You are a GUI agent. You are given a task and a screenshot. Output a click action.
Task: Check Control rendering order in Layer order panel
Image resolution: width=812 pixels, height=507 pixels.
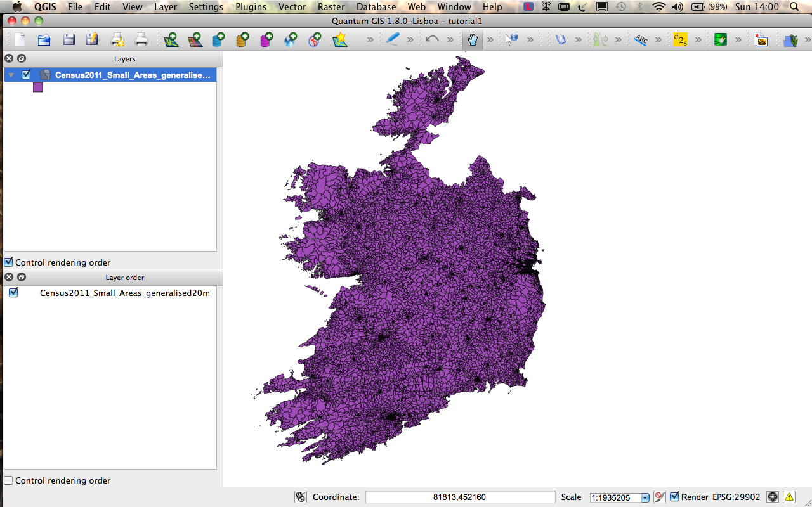(9, 480)
